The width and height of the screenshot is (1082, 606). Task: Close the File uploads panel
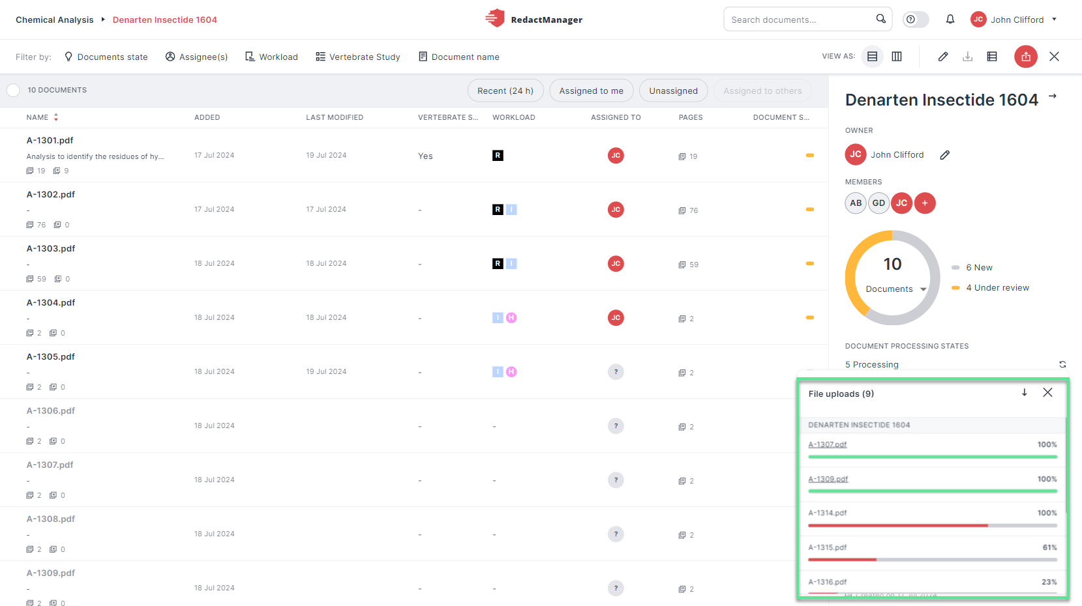coord(1047,392)
